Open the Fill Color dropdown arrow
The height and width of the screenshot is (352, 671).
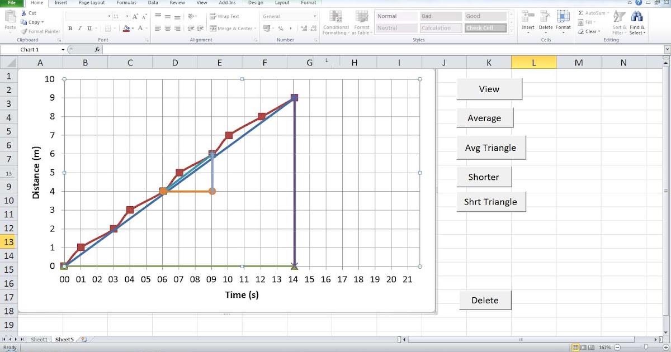[132, 28]
